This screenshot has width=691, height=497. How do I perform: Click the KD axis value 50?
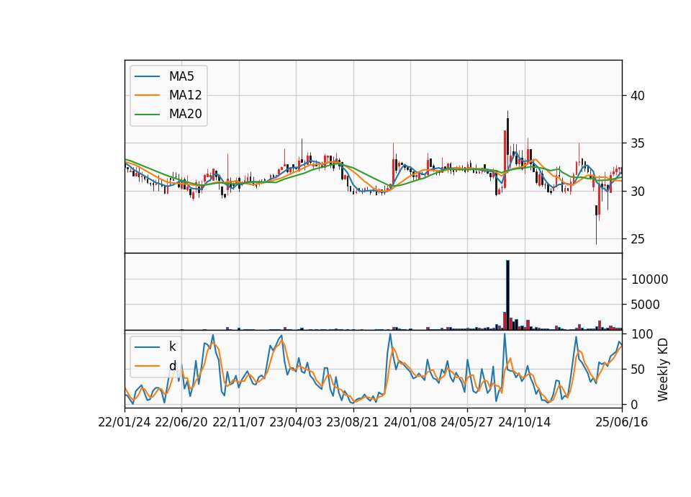638,370
